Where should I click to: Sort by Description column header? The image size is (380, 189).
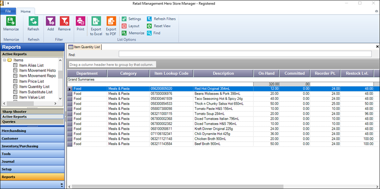(223, 73)
